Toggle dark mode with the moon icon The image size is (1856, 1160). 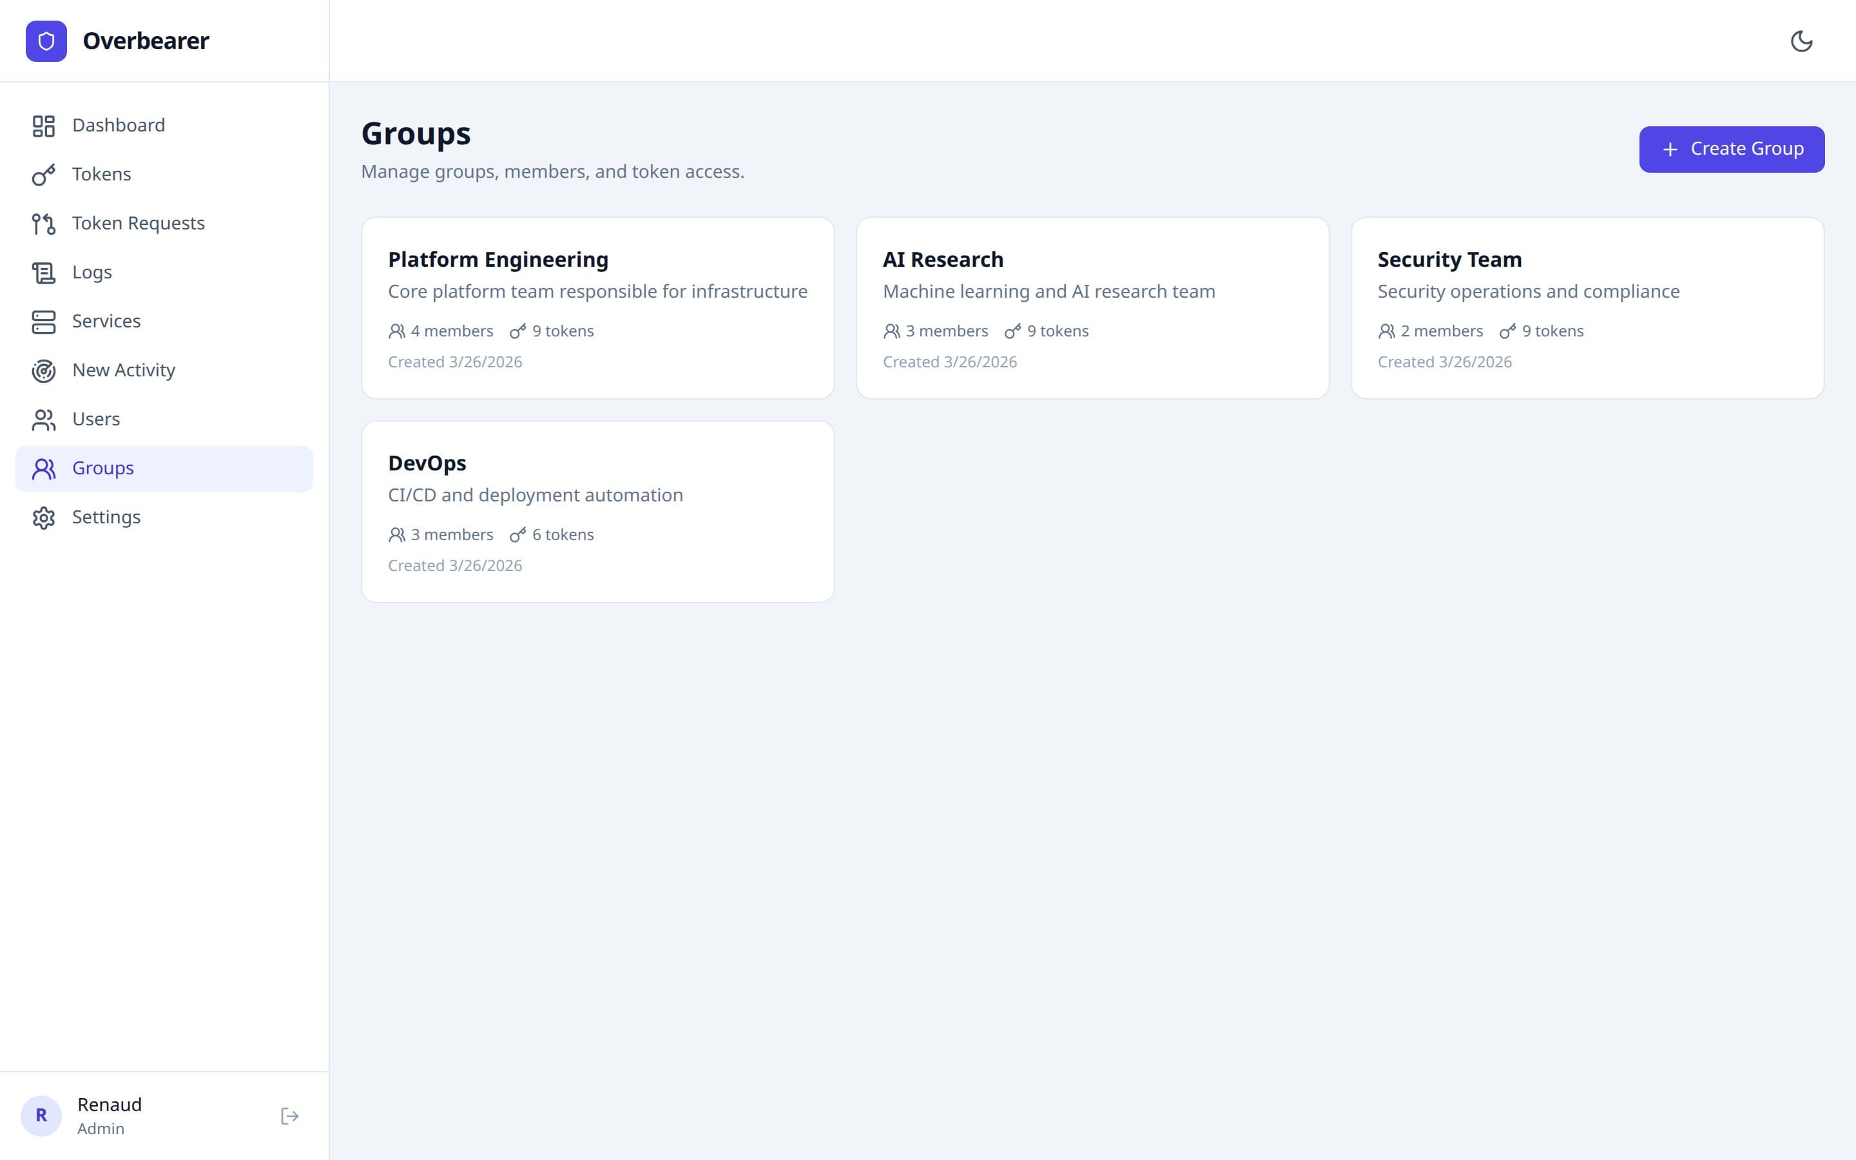coord(1803,41)
